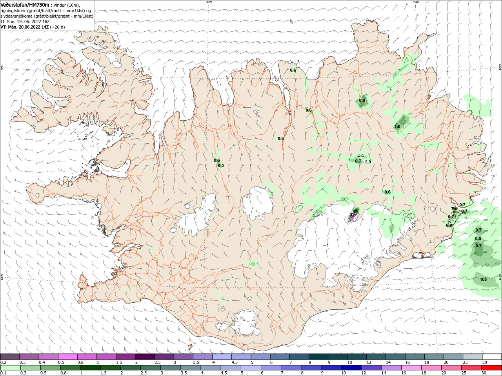Pick the light pink 16 swatch, rain scale

point(412,368)
